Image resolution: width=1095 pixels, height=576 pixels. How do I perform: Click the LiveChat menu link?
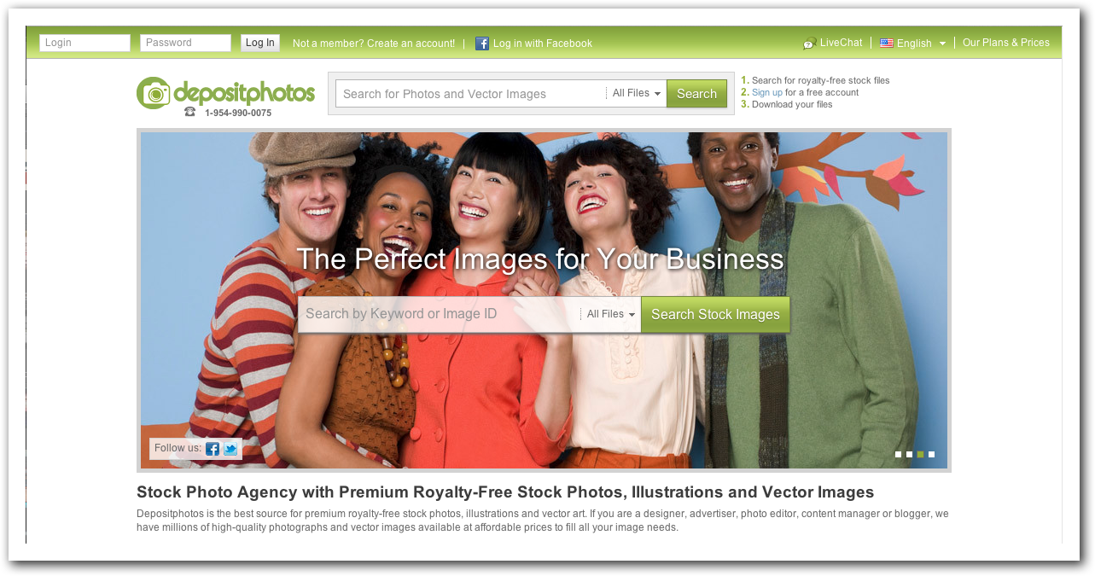click(842, 43)
